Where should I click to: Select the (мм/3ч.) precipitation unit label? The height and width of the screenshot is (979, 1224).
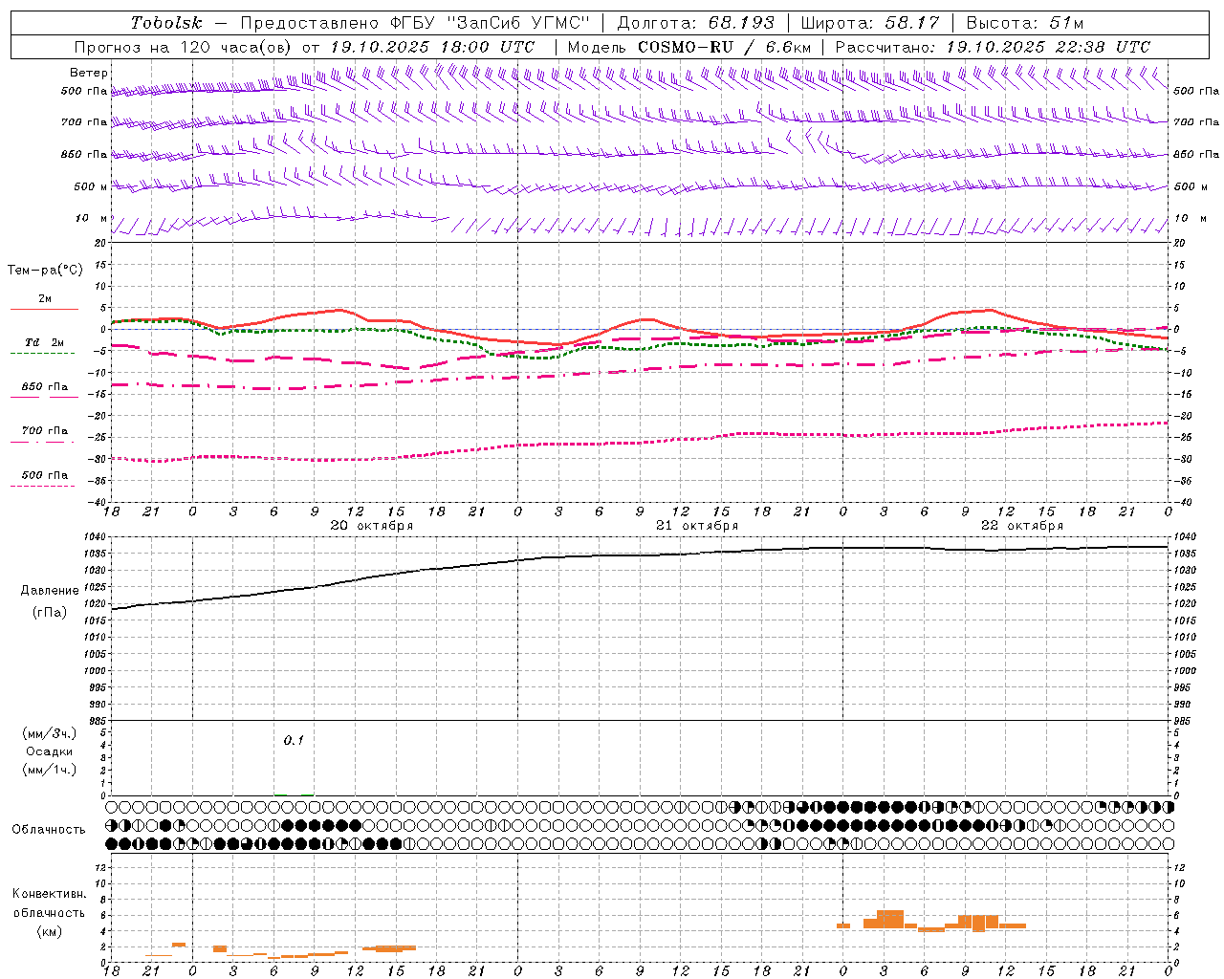click(50, 733)
